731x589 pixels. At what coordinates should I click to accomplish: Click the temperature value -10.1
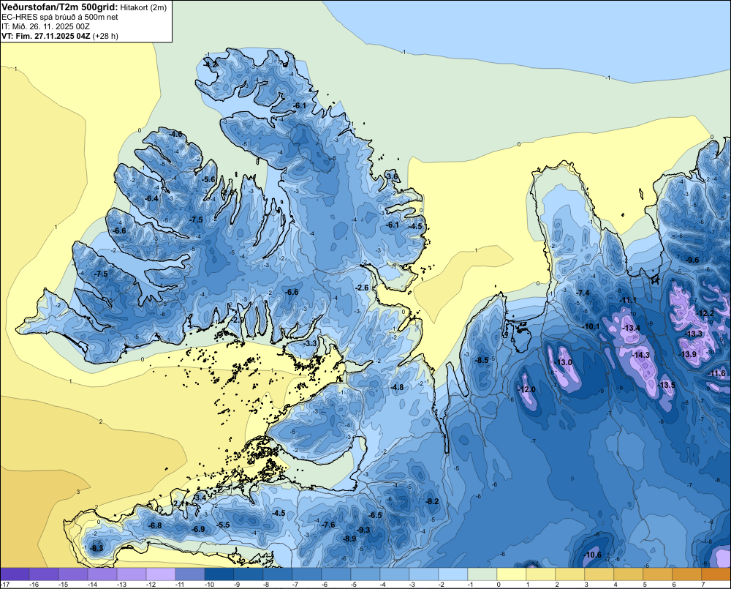click(x=592, y=326)
